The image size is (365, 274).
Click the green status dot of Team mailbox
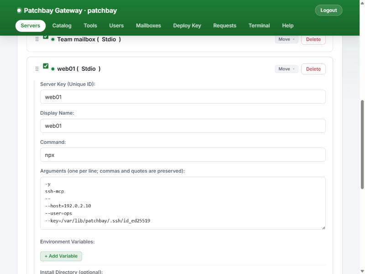(53, 39)
